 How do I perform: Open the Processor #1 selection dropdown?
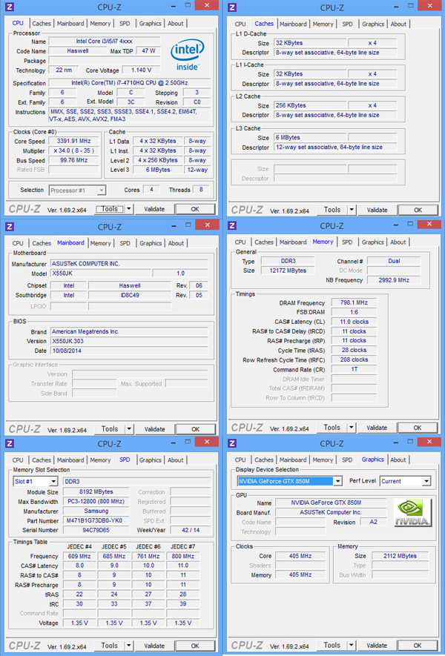tap(101, 190)
